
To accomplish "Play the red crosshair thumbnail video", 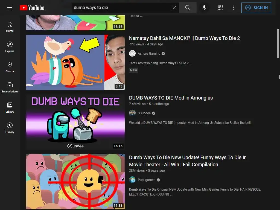I will click(x=75, y=182).
